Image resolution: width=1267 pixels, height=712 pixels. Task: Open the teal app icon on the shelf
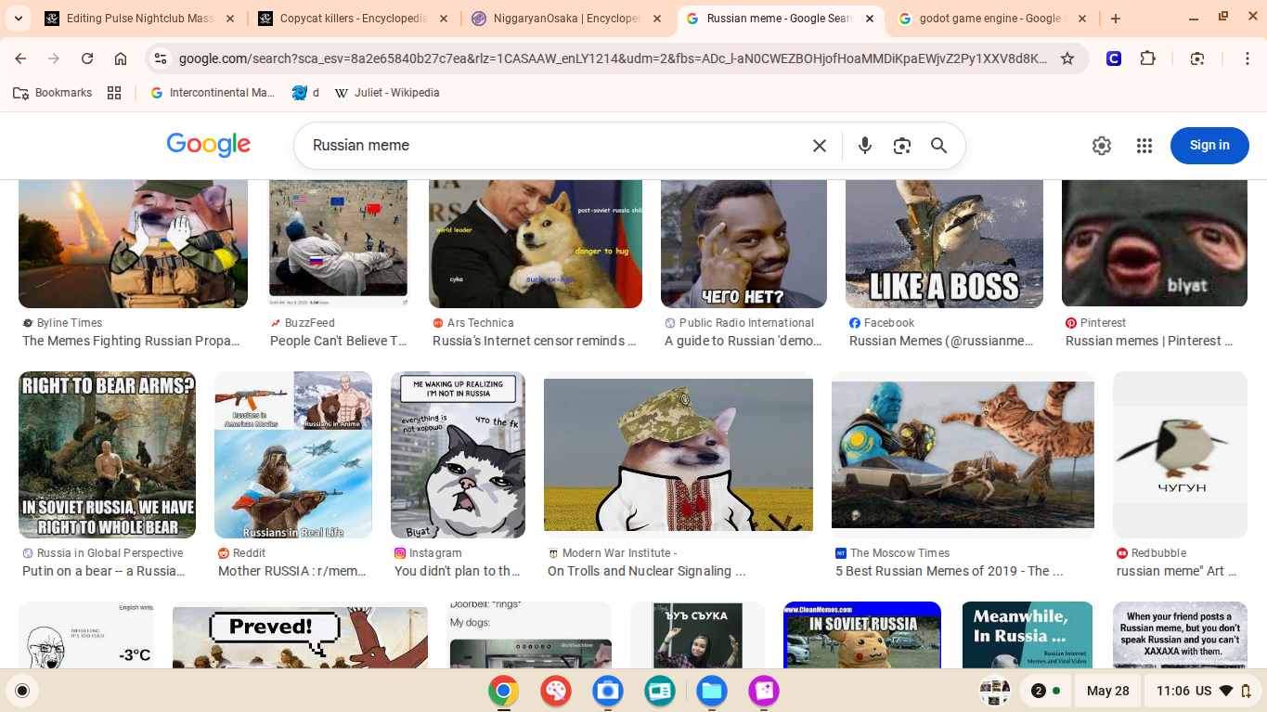(x=660, y=691)
